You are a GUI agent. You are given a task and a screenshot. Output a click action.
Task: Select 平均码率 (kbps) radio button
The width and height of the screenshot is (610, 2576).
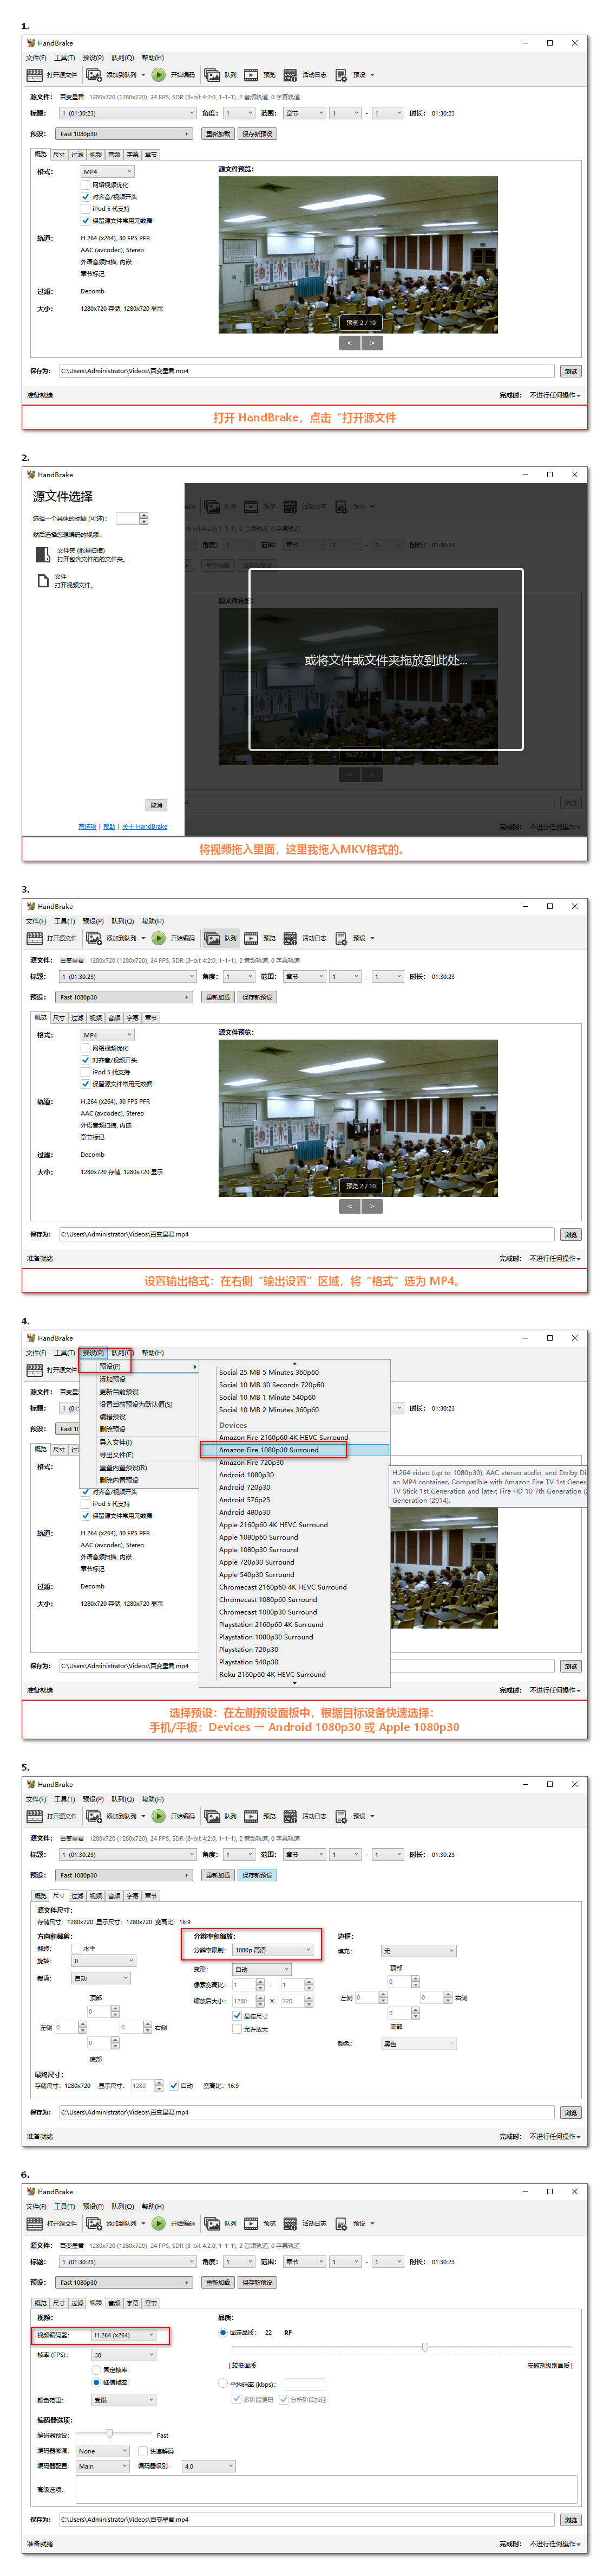(x=222, y=2383)
